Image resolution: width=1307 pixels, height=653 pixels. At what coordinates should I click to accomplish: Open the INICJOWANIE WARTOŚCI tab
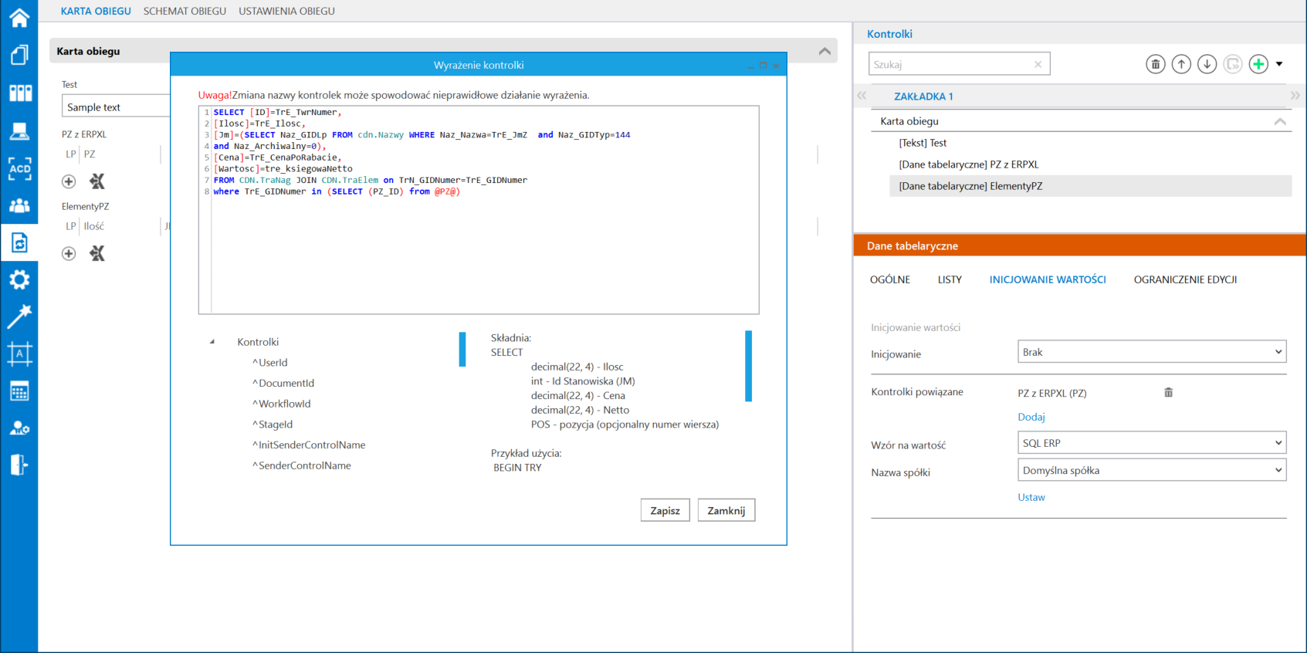[1048, 279]
